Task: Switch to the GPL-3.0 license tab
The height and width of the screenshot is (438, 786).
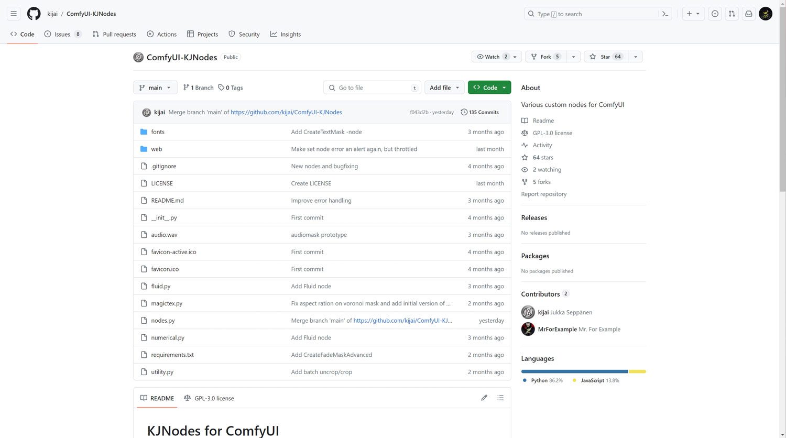Action: point(209,398)
